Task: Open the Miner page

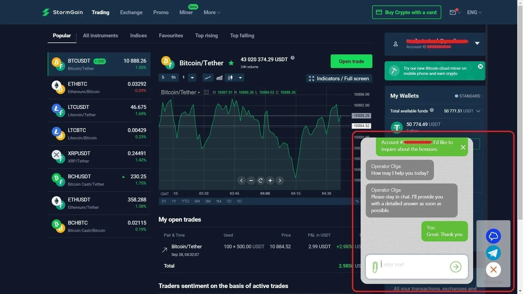Action: click(186, 12)
